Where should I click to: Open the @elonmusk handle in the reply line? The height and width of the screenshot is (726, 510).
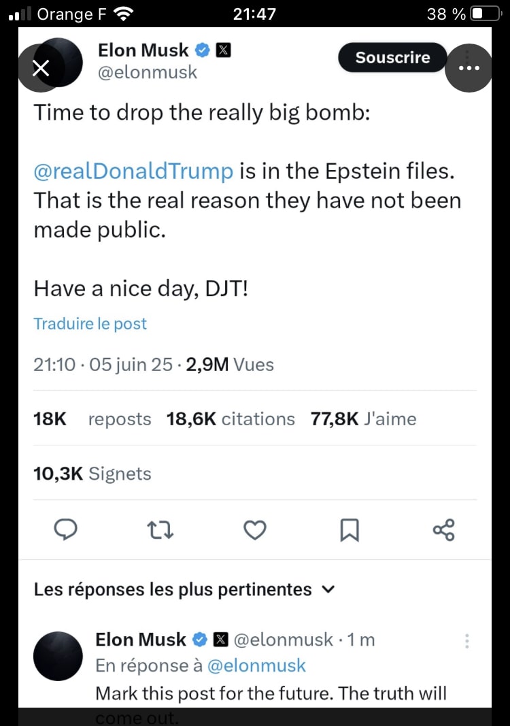pyautogui.click(x=256, y=665)
